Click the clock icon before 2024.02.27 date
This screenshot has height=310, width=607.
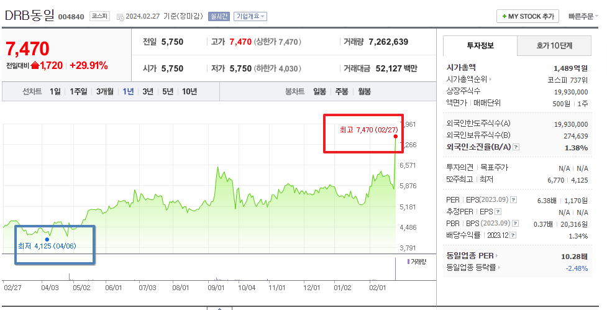point(121,17)
